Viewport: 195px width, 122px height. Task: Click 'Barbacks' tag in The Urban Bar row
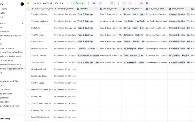(139, 35)
